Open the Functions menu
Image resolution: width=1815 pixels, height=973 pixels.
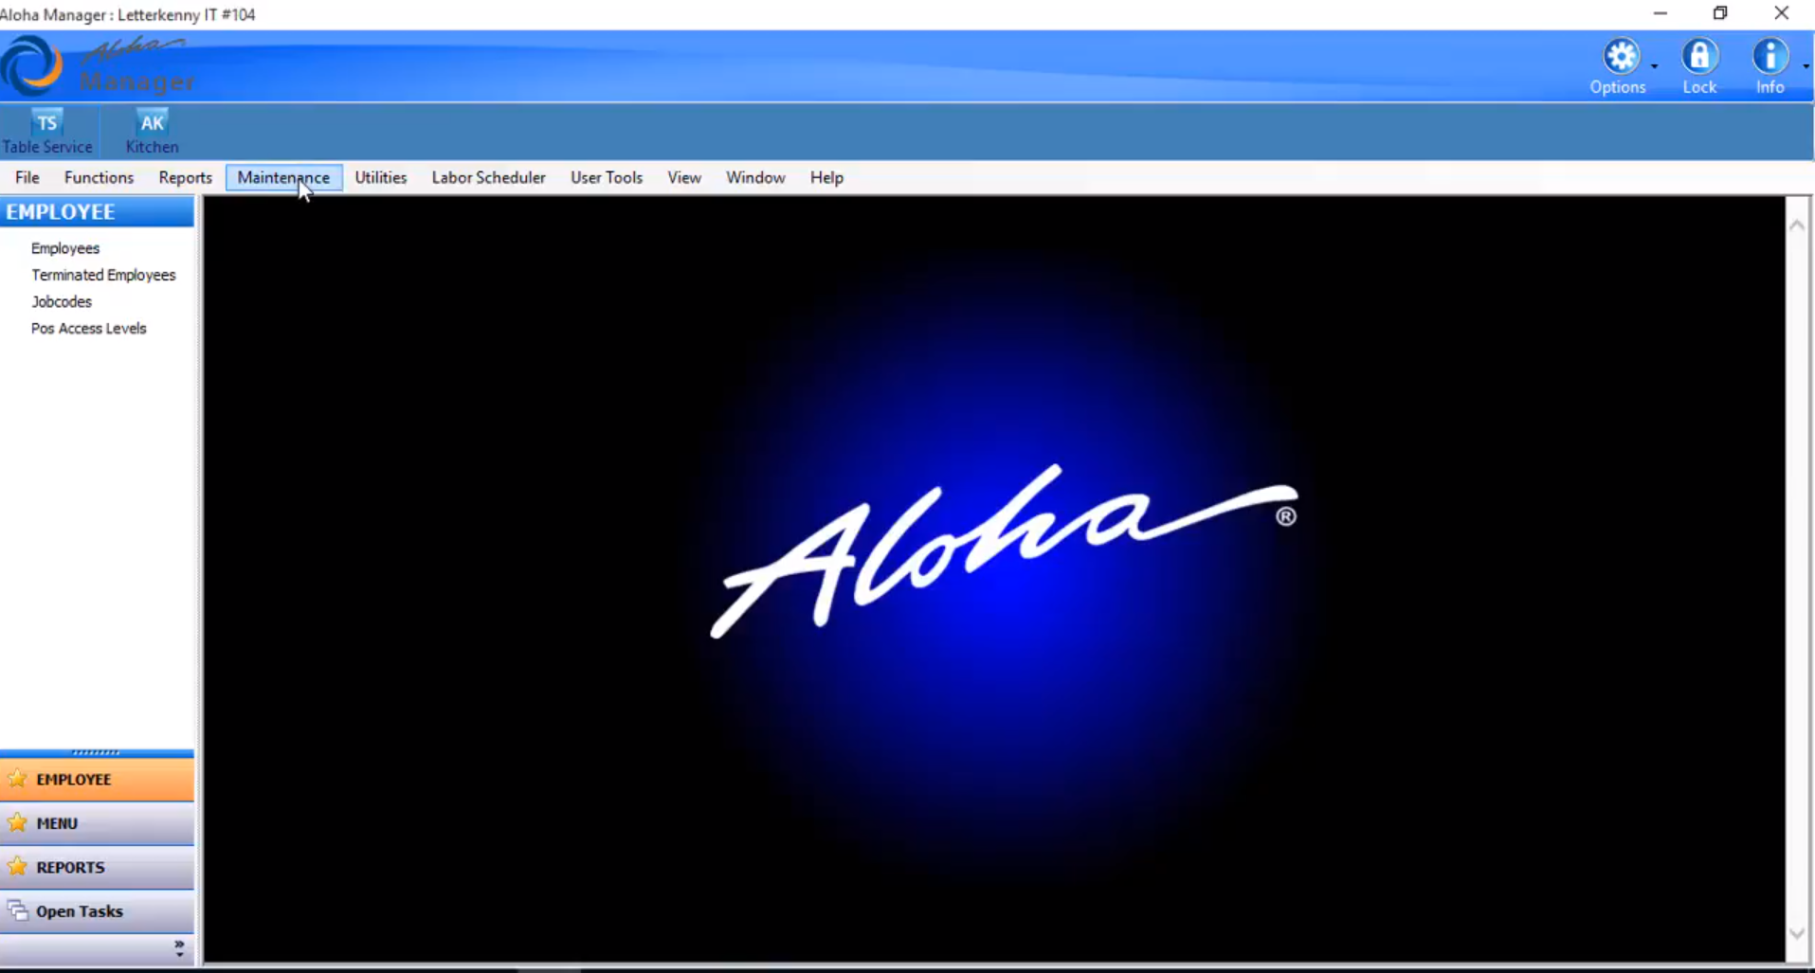[99, 177]
